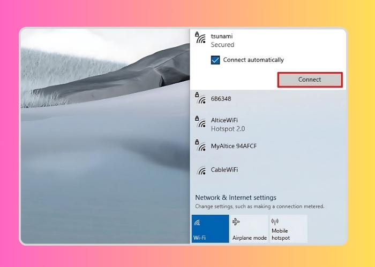Click the MyAltice 94AFCF signal icon
Screen dimensions: 375x267
coord(200,146)
